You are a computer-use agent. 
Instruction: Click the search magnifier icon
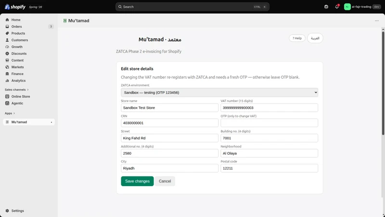[x=120, y=7]
